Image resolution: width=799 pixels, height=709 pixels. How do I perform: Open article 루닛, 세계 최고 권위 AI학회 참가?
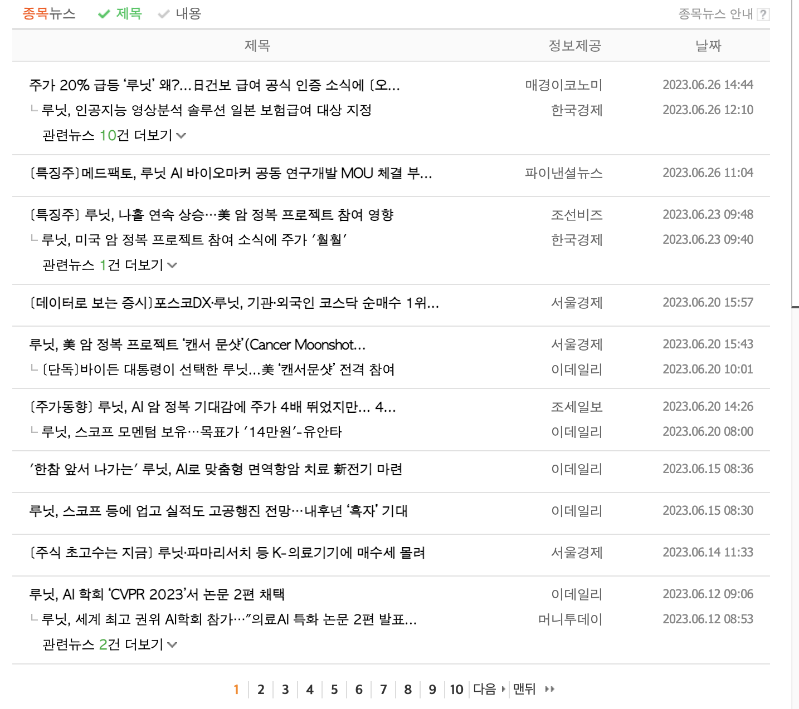[x=230, y=619]
